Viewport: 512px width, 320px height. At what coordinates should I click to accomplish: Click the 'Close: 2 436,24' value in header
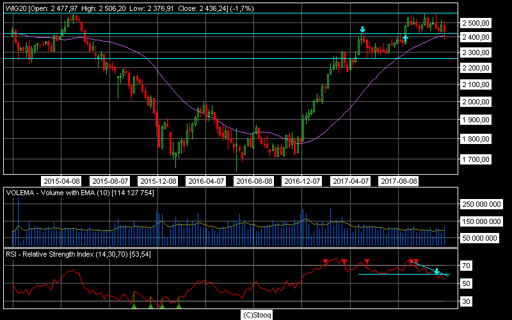click(x=202, y=8)
